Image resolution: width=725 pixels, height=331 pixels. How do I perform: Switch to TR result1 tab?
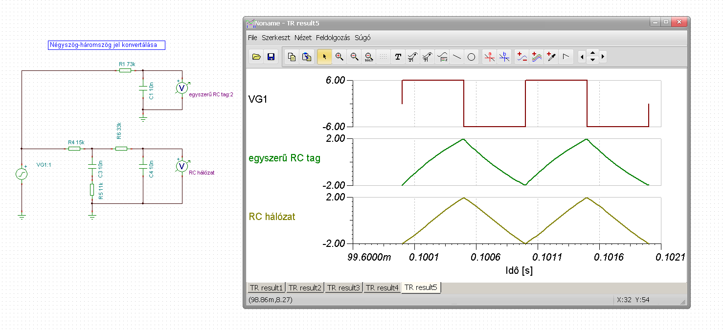266,287
